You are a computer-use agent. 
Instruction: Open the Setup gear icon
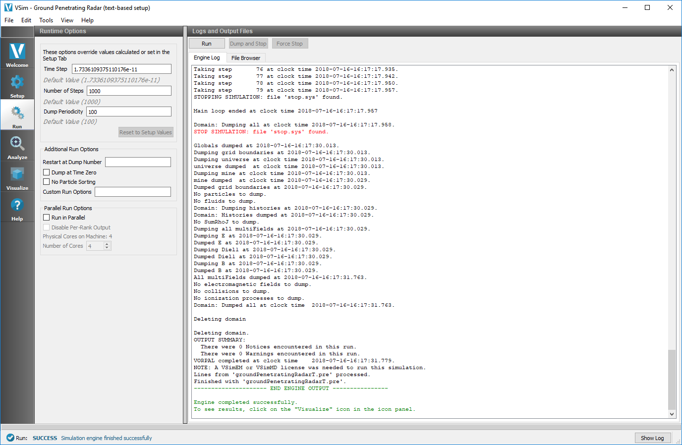click(x=17, y=85)
